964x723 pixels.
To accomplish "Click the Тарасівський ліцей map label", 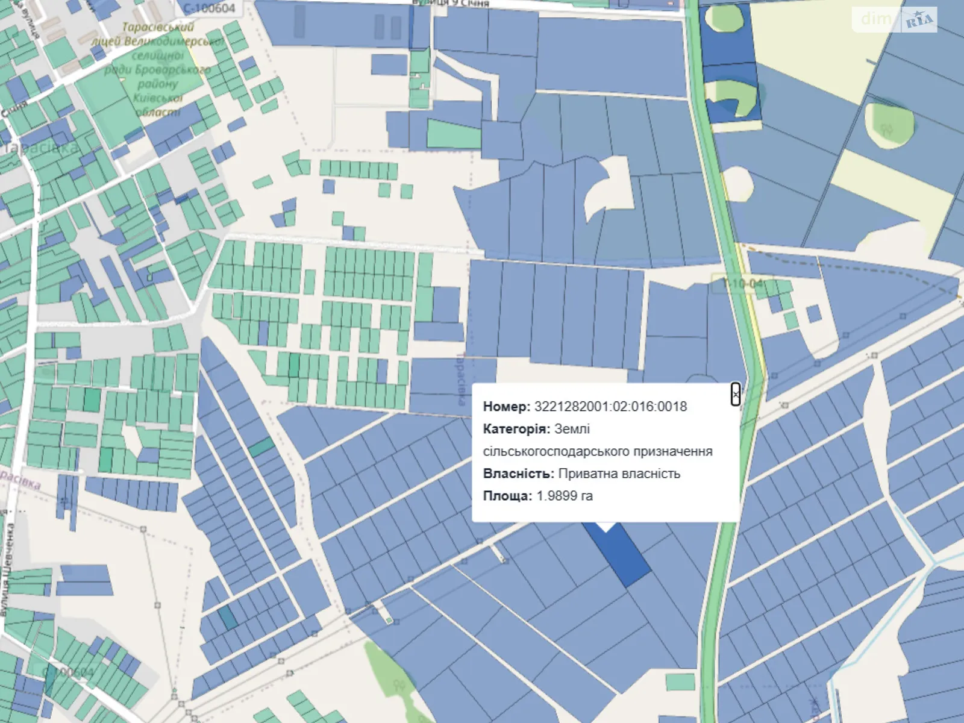I will (x=158, y=27).
